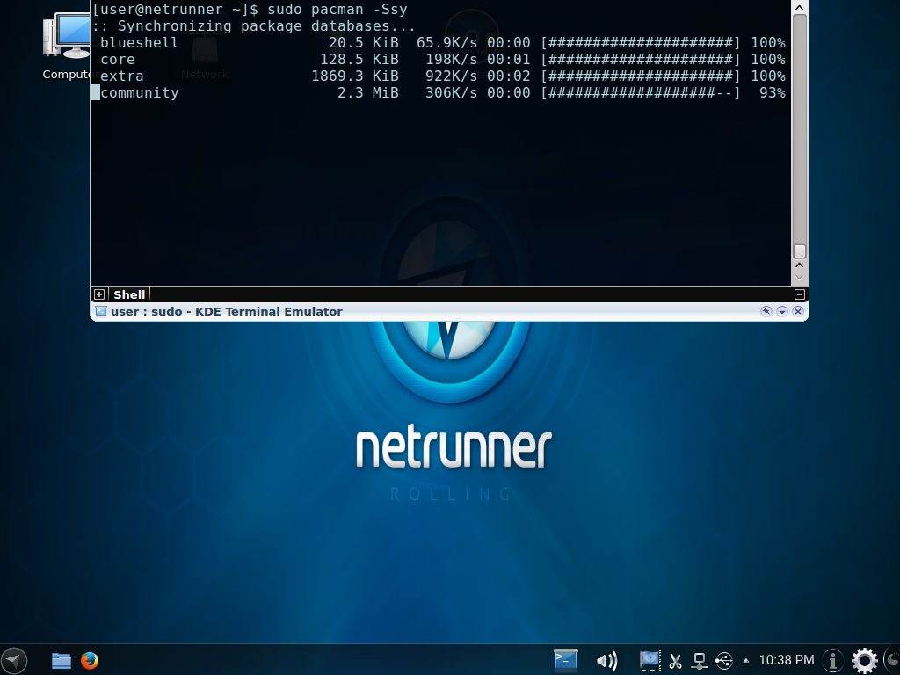Click the 'community' repository name
900x675 pixels.
point(140,92)
